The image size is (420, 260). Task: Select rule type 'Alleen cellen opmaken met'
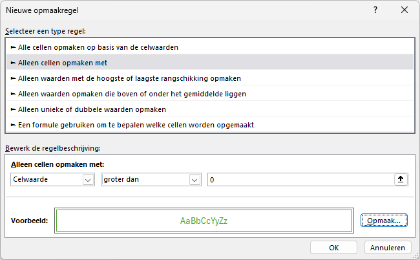point(59,63)
